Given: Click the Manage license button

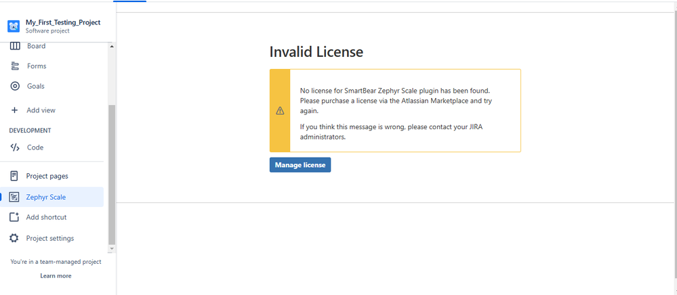Looking at the screenshot, I should (x=300, y=164).
